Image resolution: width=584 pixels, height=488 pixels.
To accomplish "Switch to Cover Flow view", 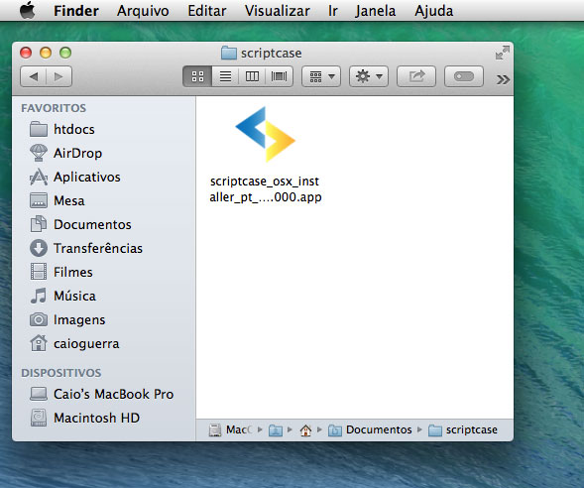I will (279, 76).
